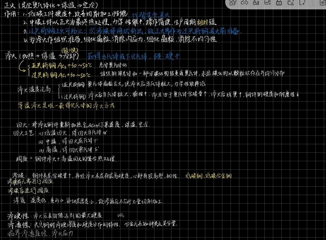Click the cloud sync icon
The image size is (326, 240).
tap(244, 2)
